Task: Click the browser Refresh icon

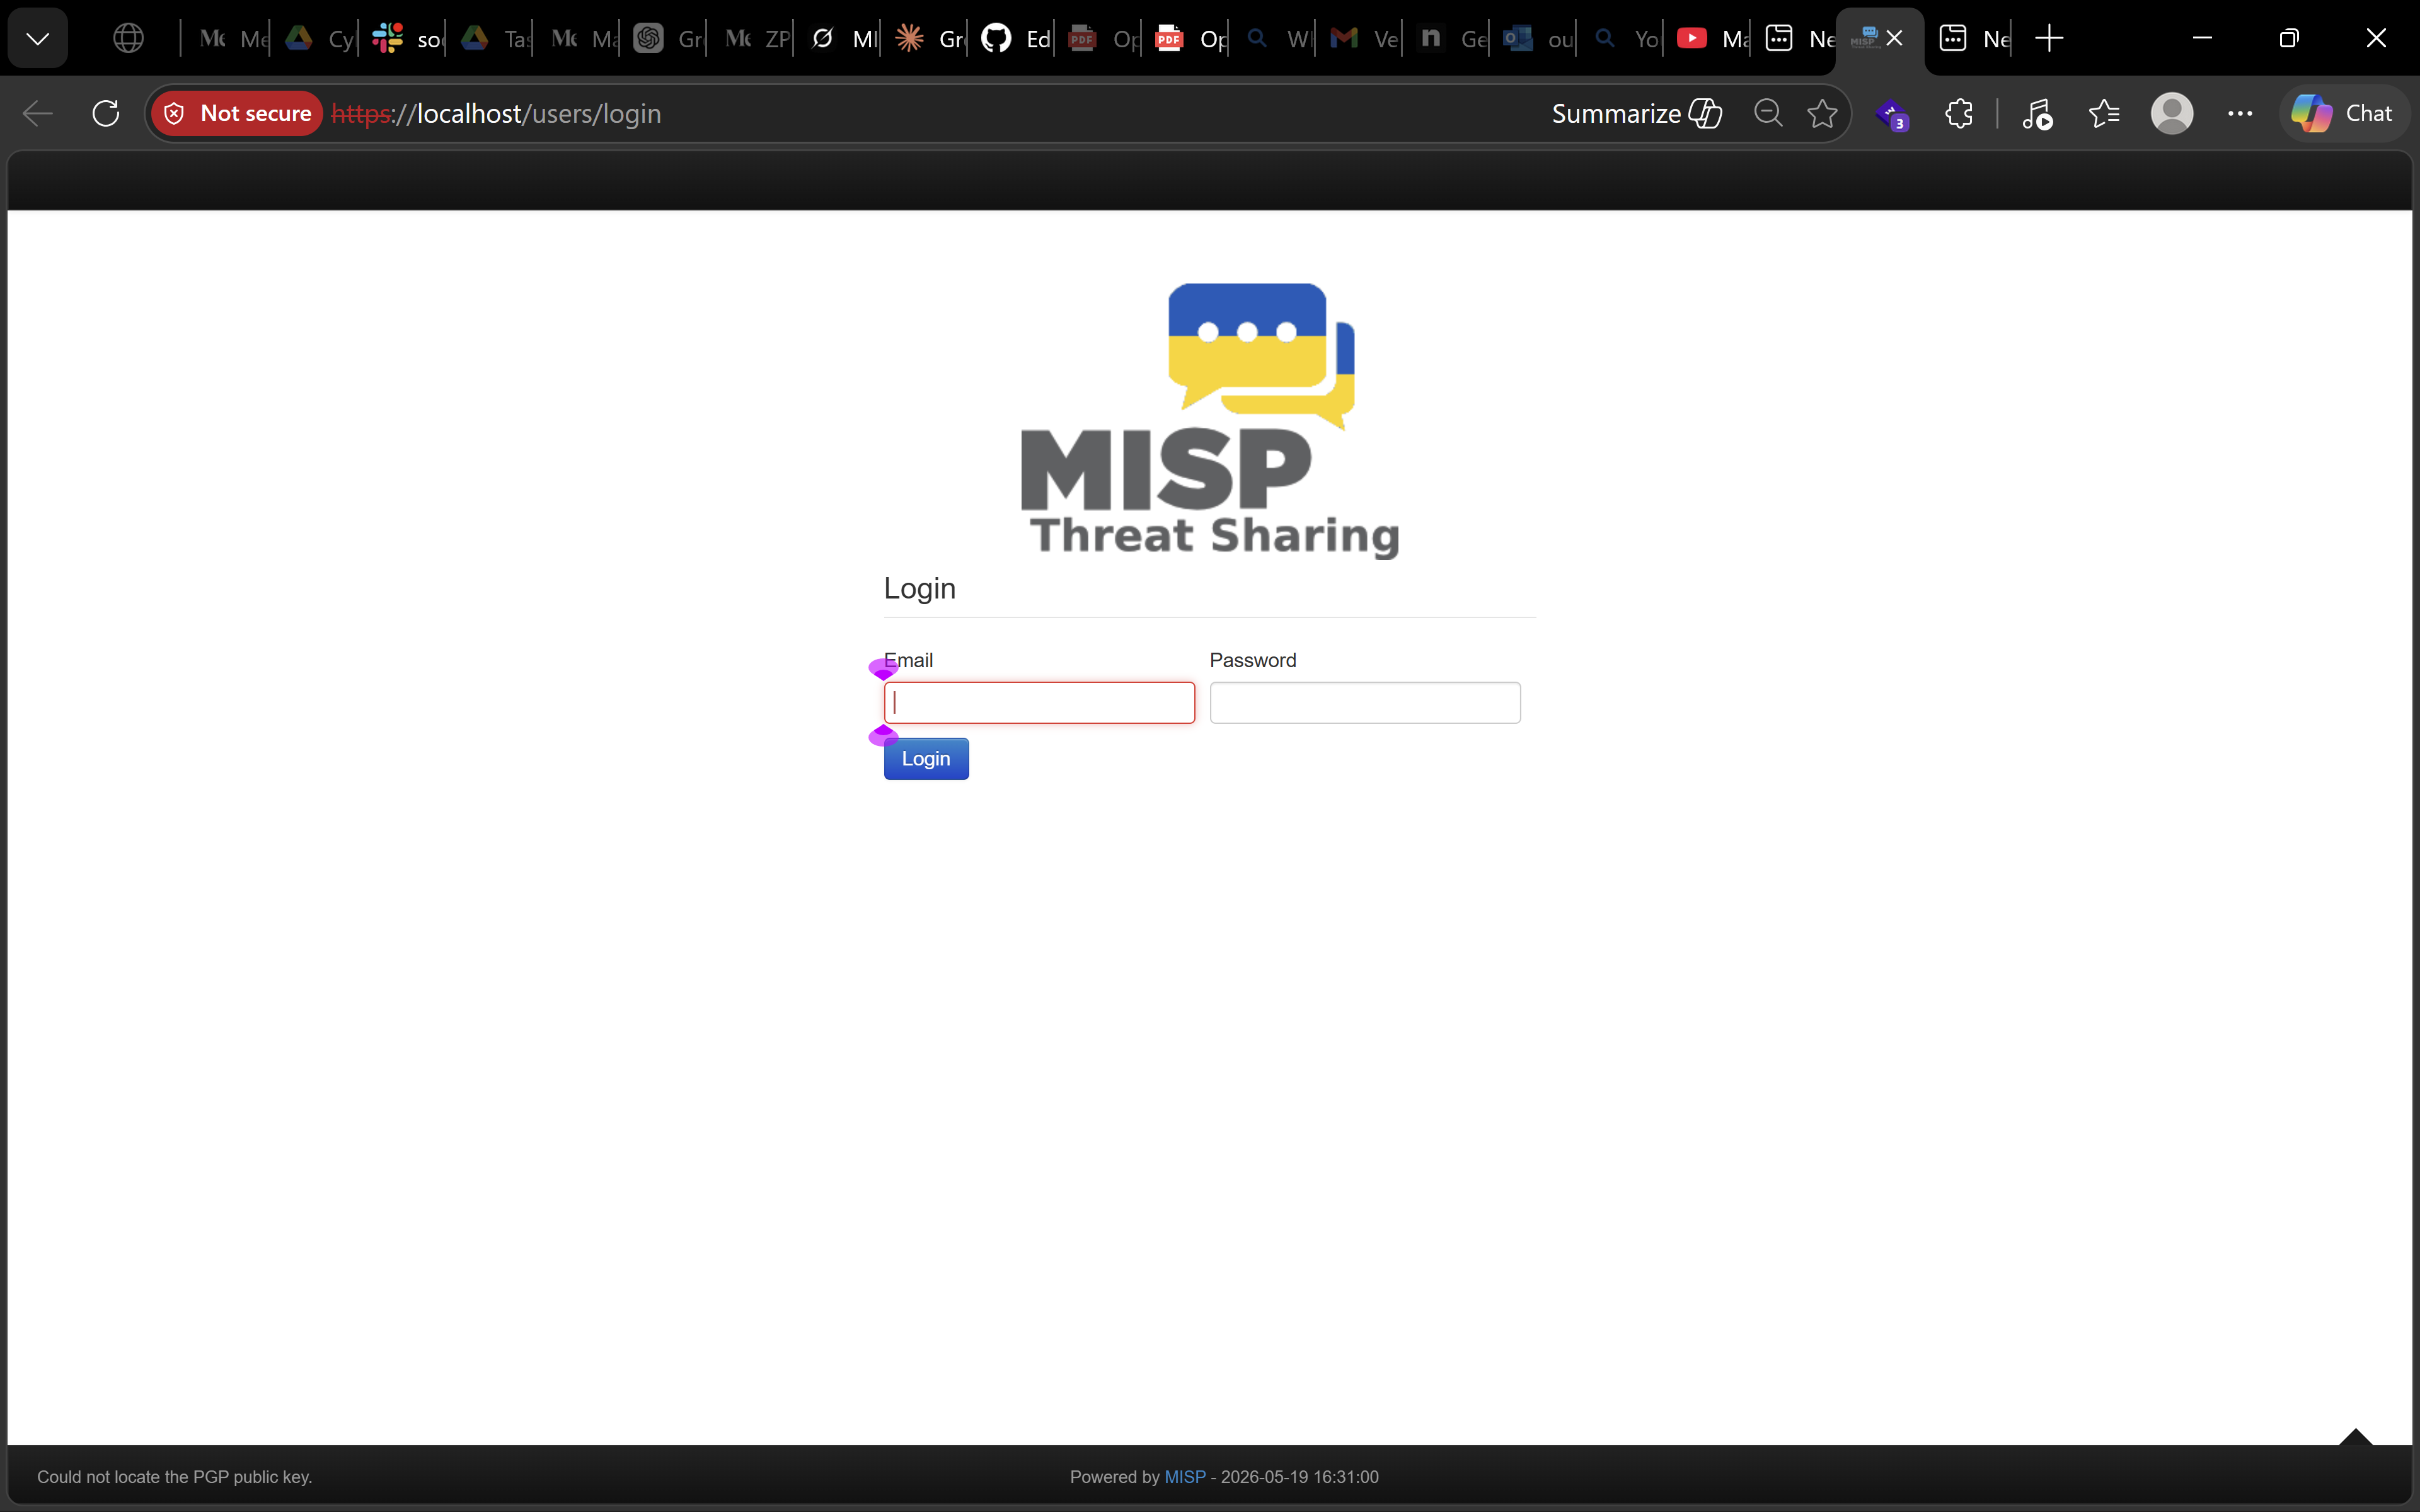Action: [x=106, y=113]
